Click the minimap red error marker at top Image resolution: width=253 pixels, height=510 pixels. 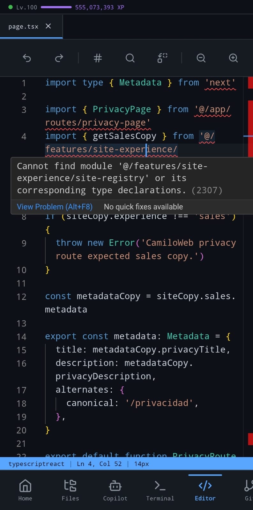250,83
